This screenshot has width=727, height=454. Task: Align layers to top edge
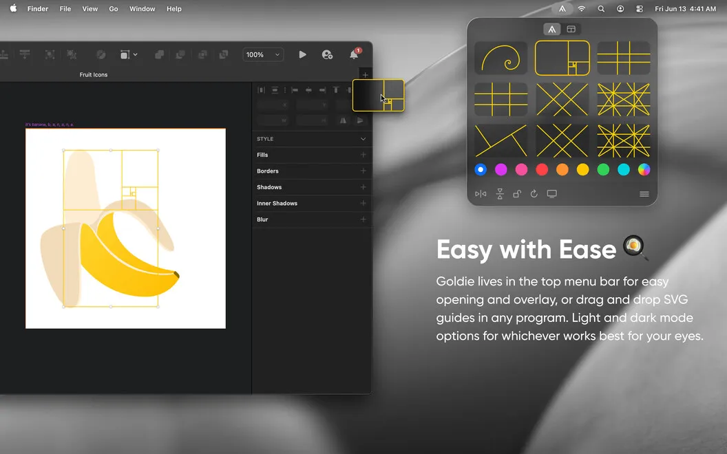[x=336, y=90]
